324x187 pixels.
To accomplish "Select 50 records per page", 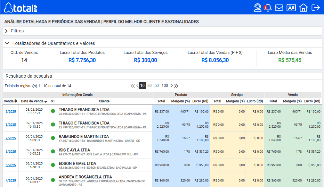I will (x=157, y=86).
